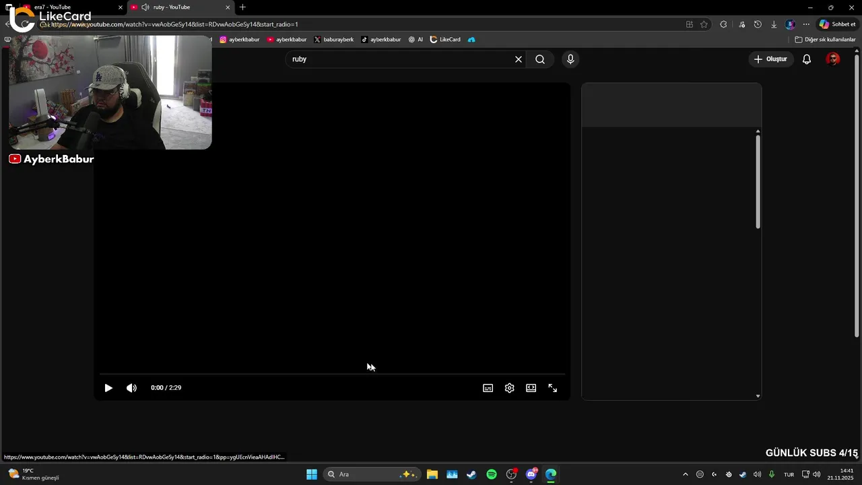This screenshot has width=862, height=485.
Task: Open the blue cloud bookmark icon
Action: [x=471, y=40]
